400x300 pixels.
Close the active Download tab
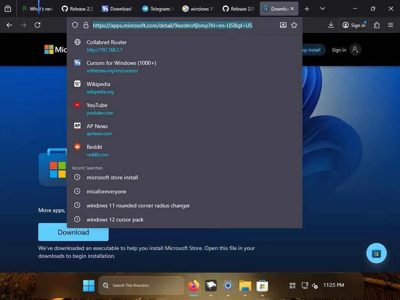[x=292, y=9]
